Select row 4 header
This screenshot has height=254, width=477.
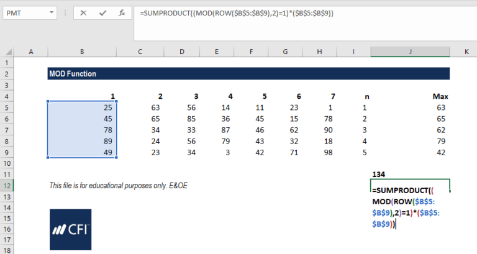click(7, 97)
